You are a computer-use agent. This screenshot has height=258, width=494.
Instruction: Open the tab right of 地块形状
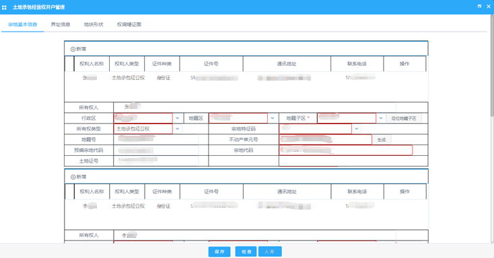(x=129, y=25)
